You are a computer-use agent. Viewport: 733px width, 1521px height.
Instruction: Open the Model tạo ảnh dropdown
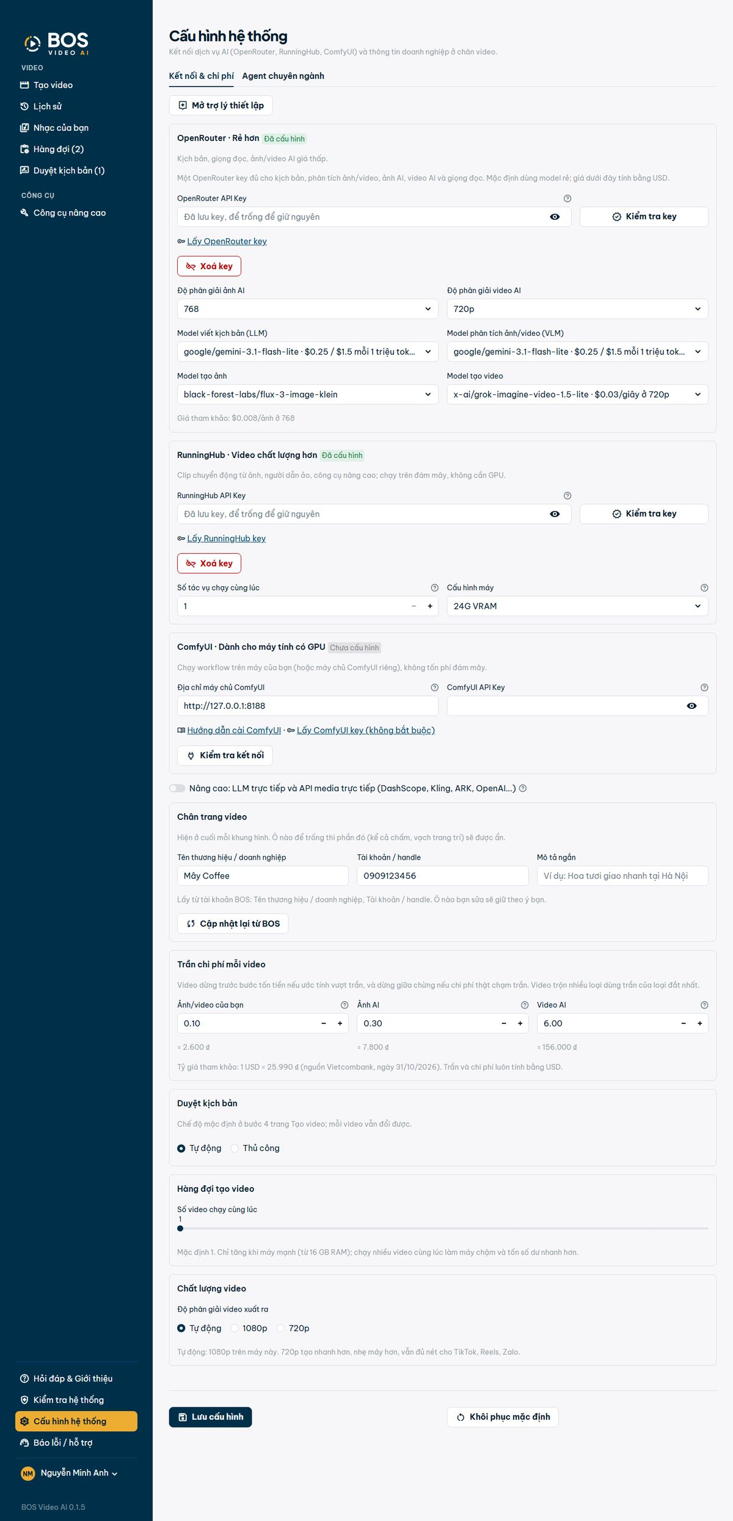click(308, 394)
